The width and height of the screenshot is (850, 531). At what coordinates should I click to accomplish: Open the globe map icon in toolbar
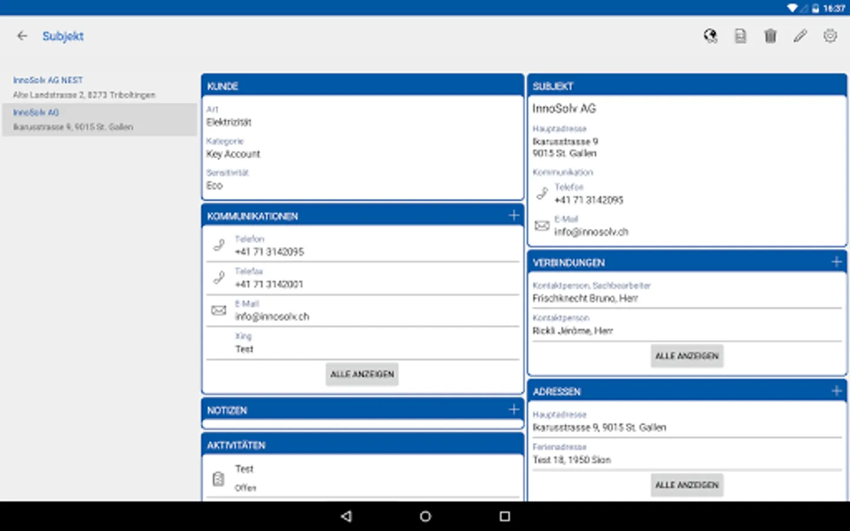click(x=710, y=36)
